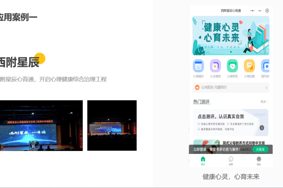The image size is (283, 188).
Task: Expand the 心向阳光 与爱同行 announcement chevron
Action: (x=266, y=88)
